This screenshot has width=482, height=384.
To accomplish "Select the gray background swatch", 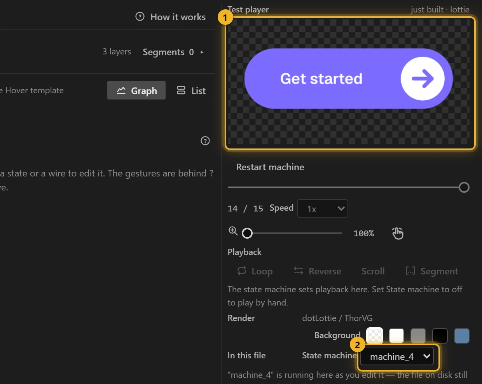I will pos(418,336).
